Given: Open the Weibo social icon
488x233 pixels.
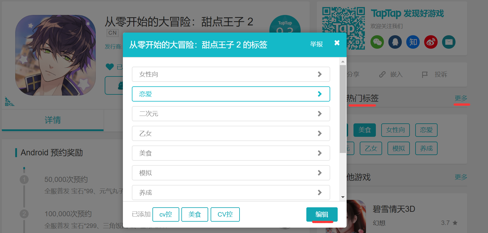Looking at the screenshot, I should click(x=431, y=42).
